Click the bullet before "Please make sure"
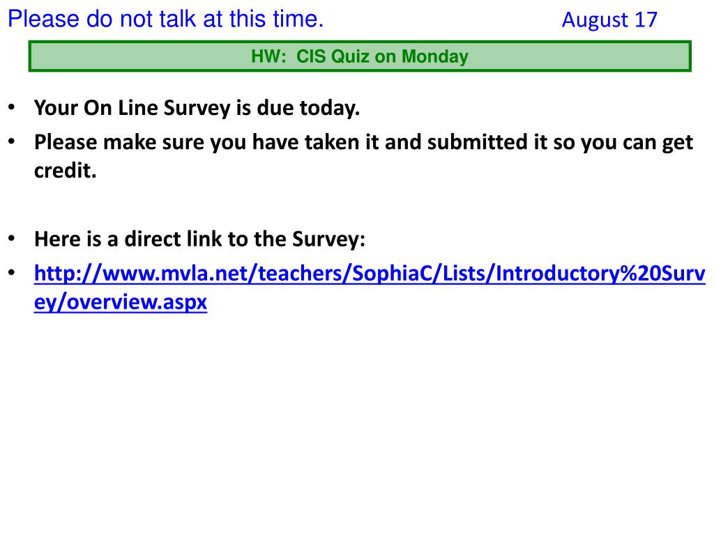 [11, 141]
